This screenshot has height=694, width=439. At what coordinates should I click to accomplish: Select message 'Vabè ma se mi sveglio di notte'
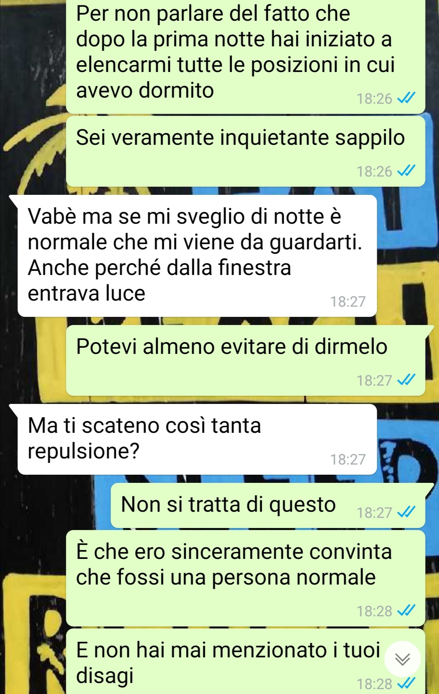click(197, 256)
